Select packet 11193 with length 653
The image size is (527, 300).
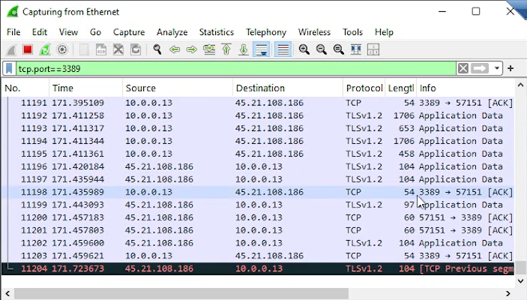258,128
